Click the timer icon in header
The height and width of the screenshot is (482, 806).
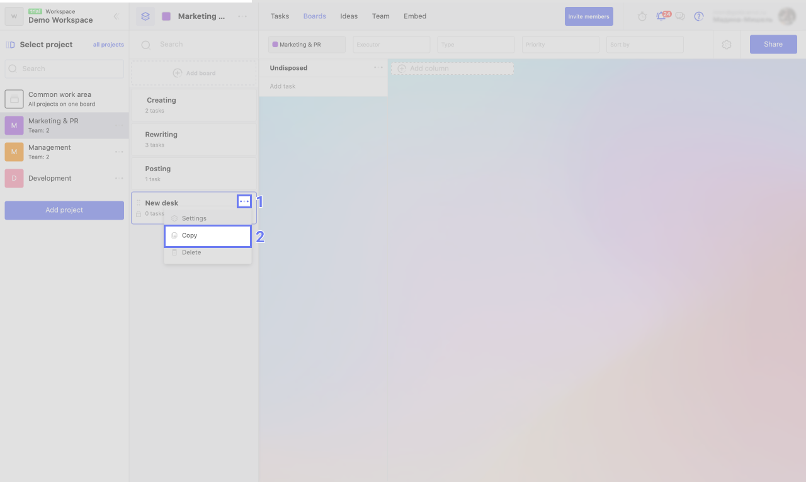[642, 16]
